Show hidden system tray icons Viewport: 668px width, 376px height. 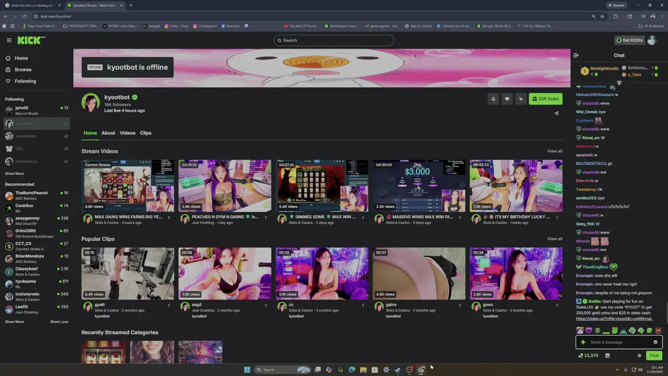[x=617, y=370]
